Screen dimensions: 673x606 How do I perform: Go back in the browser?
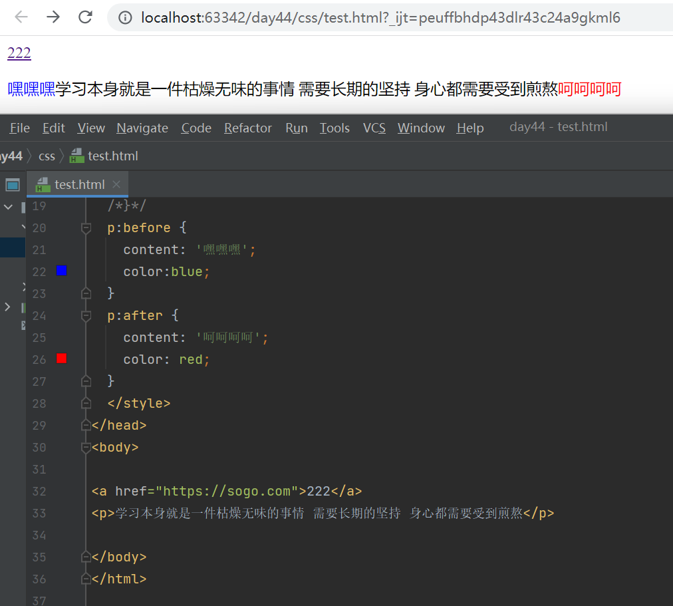21,17
